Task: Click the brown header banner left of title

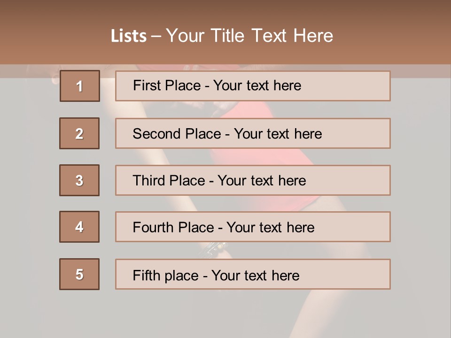Action: (52, 35)
